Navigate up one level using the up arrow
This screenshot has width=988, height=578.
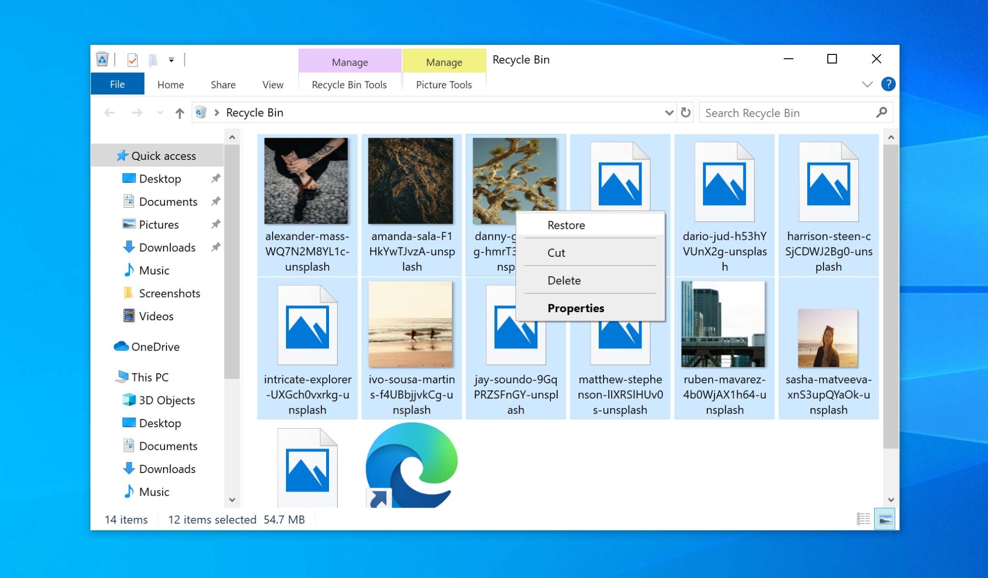click(x=179, y=113)
